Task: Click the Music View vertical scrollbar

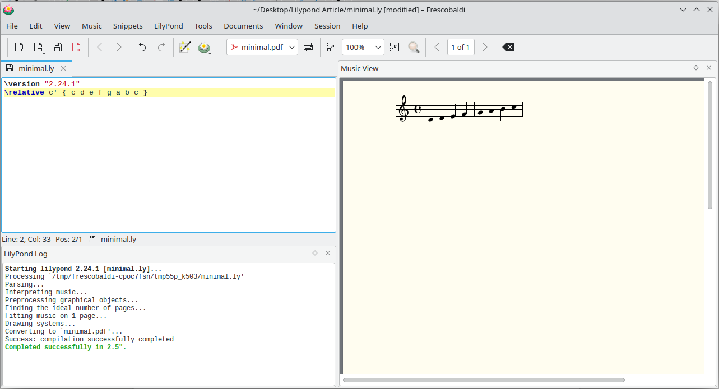Action: [710, 146]
